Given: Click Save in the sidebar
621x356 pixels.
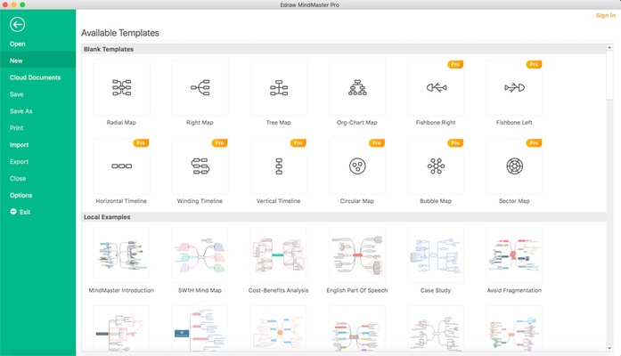Looking at the screenshot, I should [17, 94].
